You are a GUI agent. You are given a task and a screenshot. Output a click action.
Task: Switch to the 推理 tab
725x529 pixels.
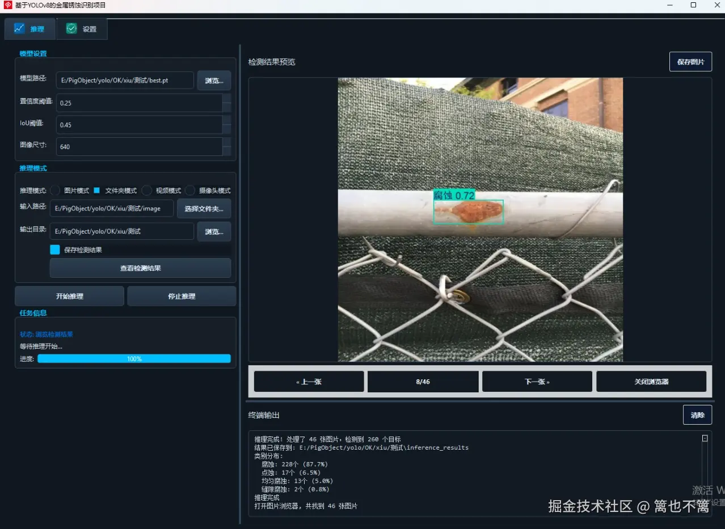[x=30, y=29]
